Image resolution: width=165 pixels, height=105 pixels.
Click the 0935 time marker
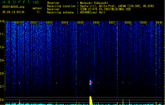click(81, 23)
